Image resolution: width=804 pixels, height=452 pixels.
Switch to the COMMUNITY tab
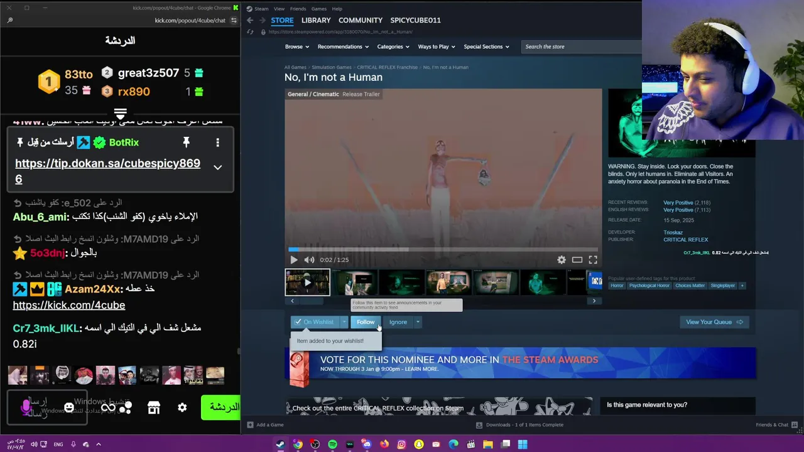(361, 20)
